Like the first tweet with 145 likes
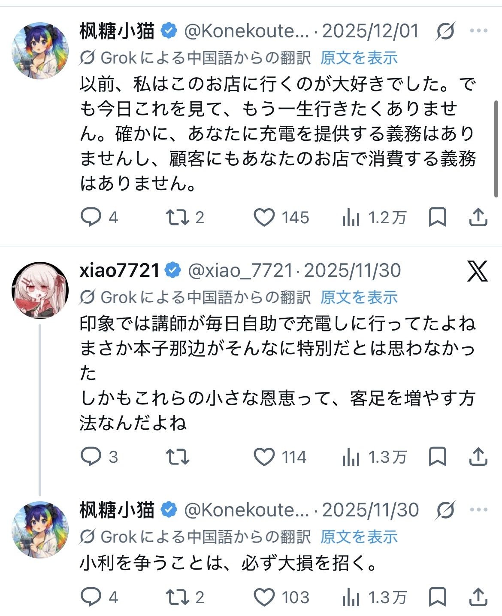Image resolution: width=502 pixels, height=616 pixels. point(264,217)
